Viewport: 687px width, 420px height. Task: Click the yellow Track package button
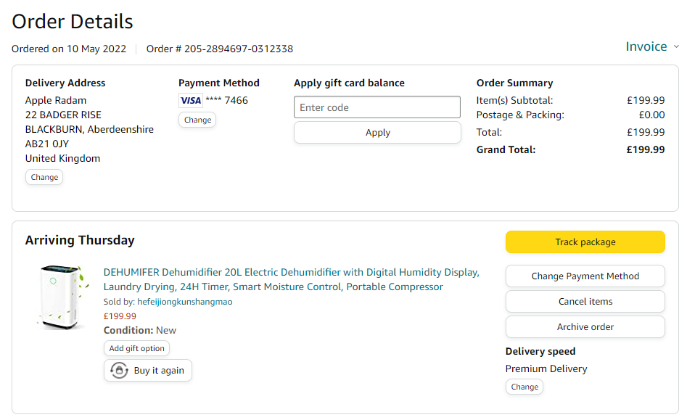coord(585,242)
